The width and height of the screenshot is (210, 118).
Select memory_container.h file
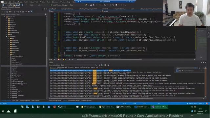(x=18, y=95)
